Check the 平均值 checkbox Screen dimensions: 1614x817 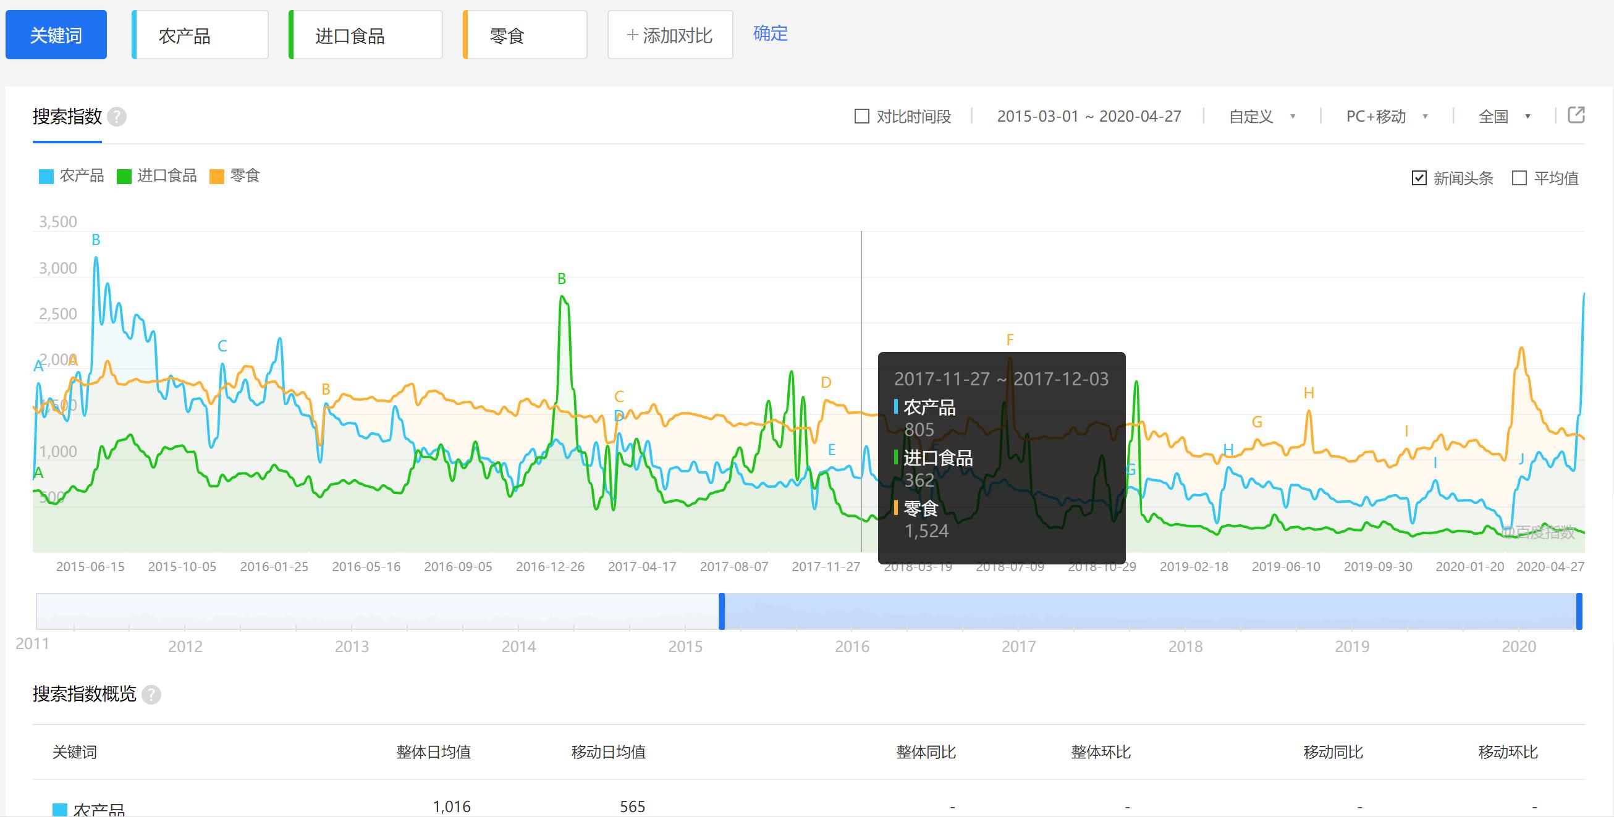coord(1519,178)
